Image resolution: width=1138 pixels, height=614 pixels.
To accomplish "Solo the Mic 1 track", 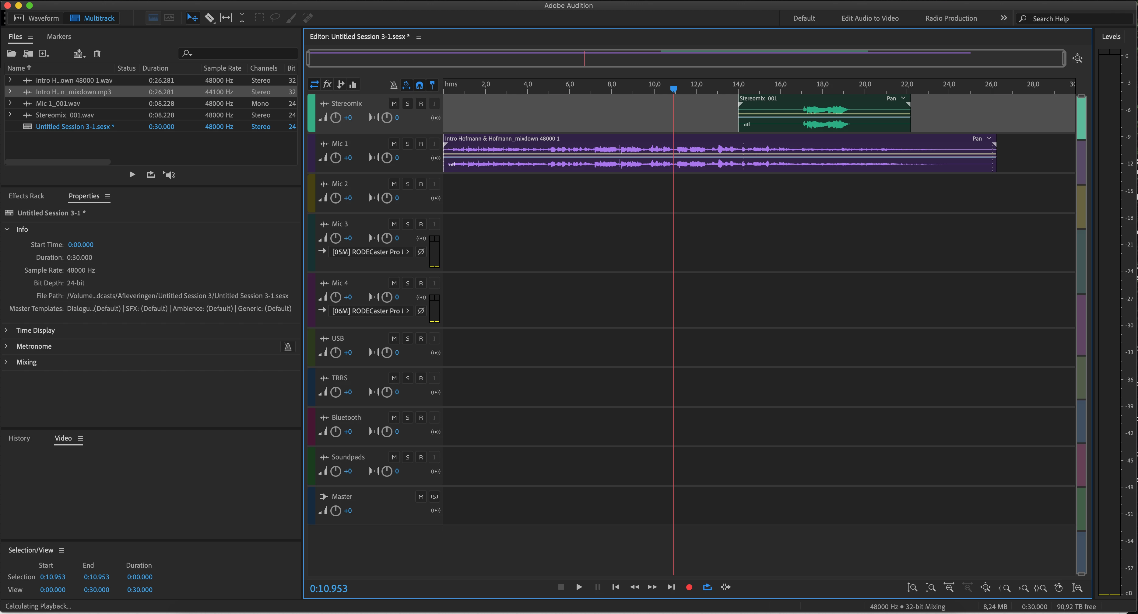I will click(x=407, y=144).
